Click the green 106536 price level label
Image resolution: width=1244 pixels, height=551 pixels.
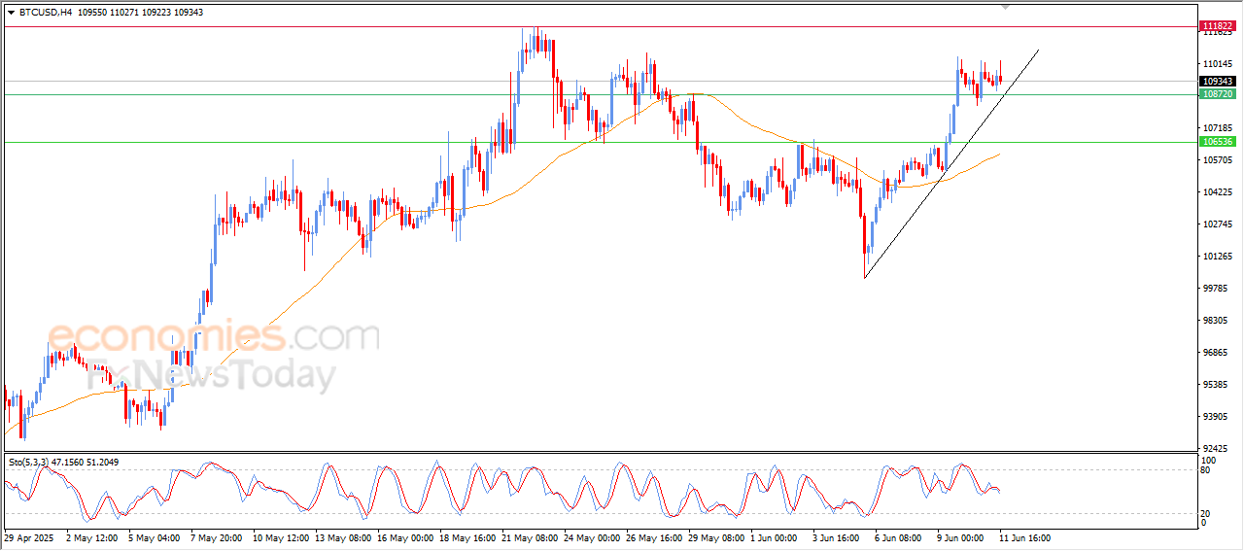click(1218, 142)
